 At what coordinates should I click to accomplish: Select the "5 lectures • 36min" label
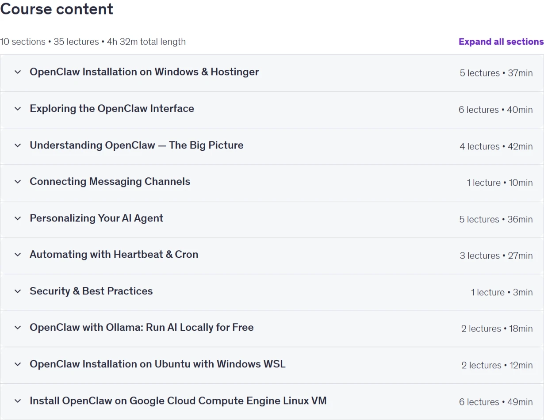click(496, 219)
